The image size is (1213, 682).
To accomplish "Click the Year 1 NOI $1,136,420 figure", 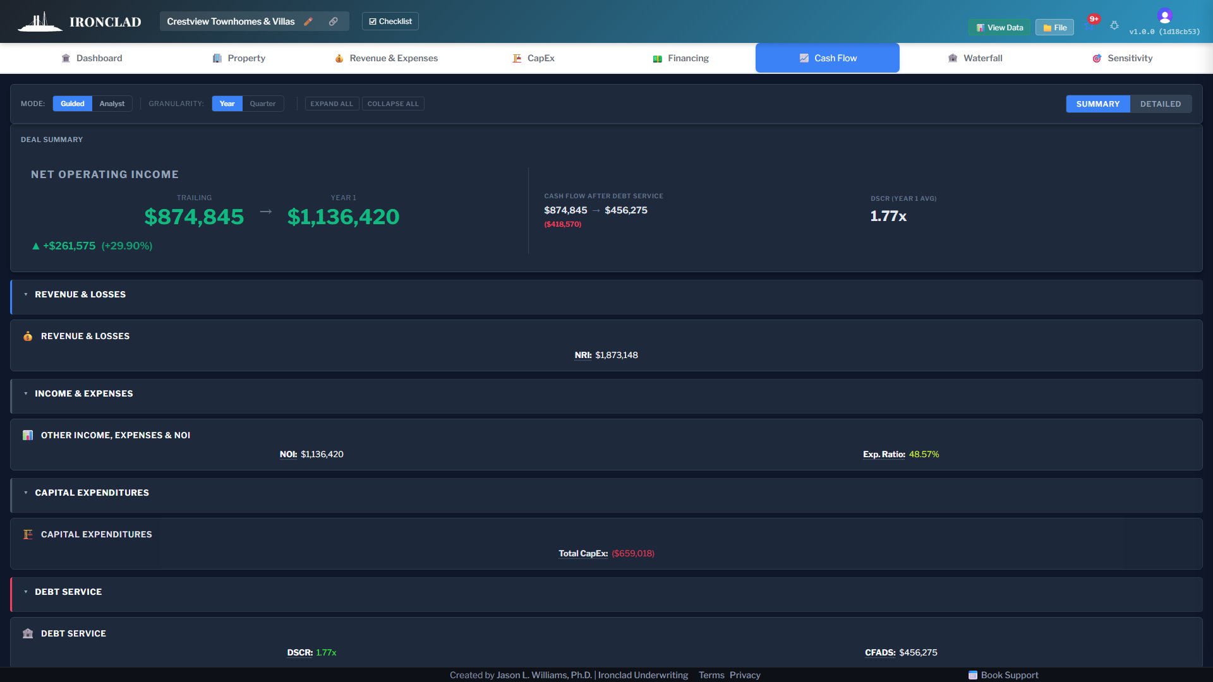I will coord(343,217).
